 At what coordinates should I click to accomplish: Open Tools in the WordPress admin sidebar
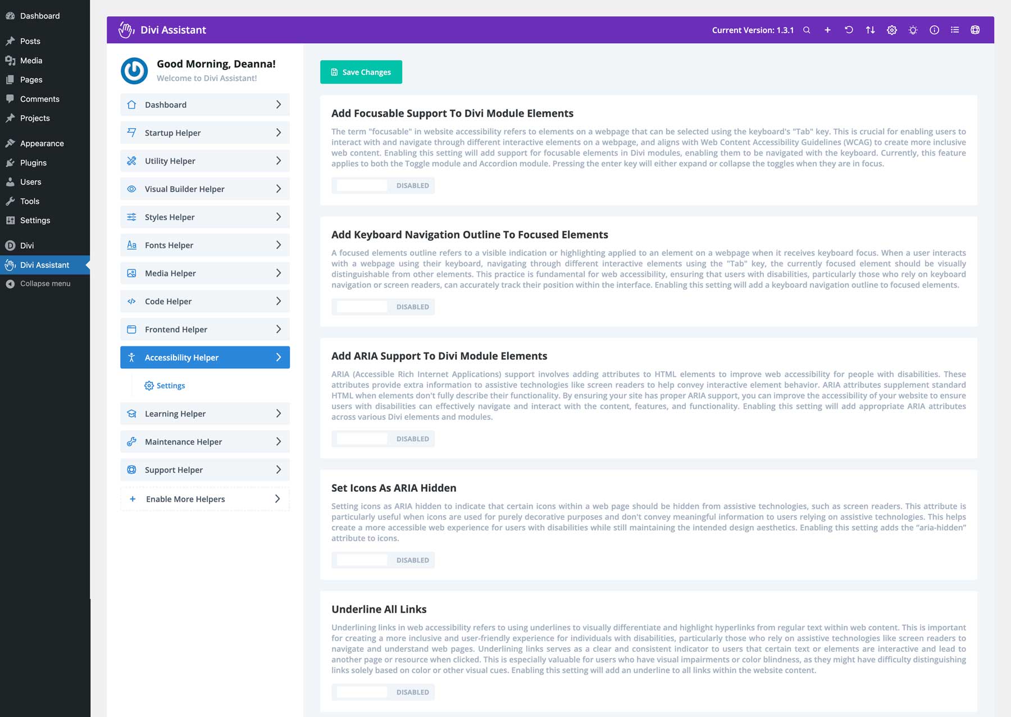click(45, 201)
